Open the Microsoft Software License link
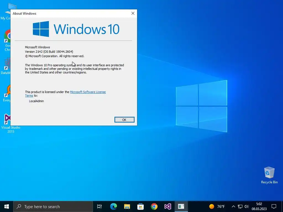The image size is (283, 212). click(x=88, y=92)
